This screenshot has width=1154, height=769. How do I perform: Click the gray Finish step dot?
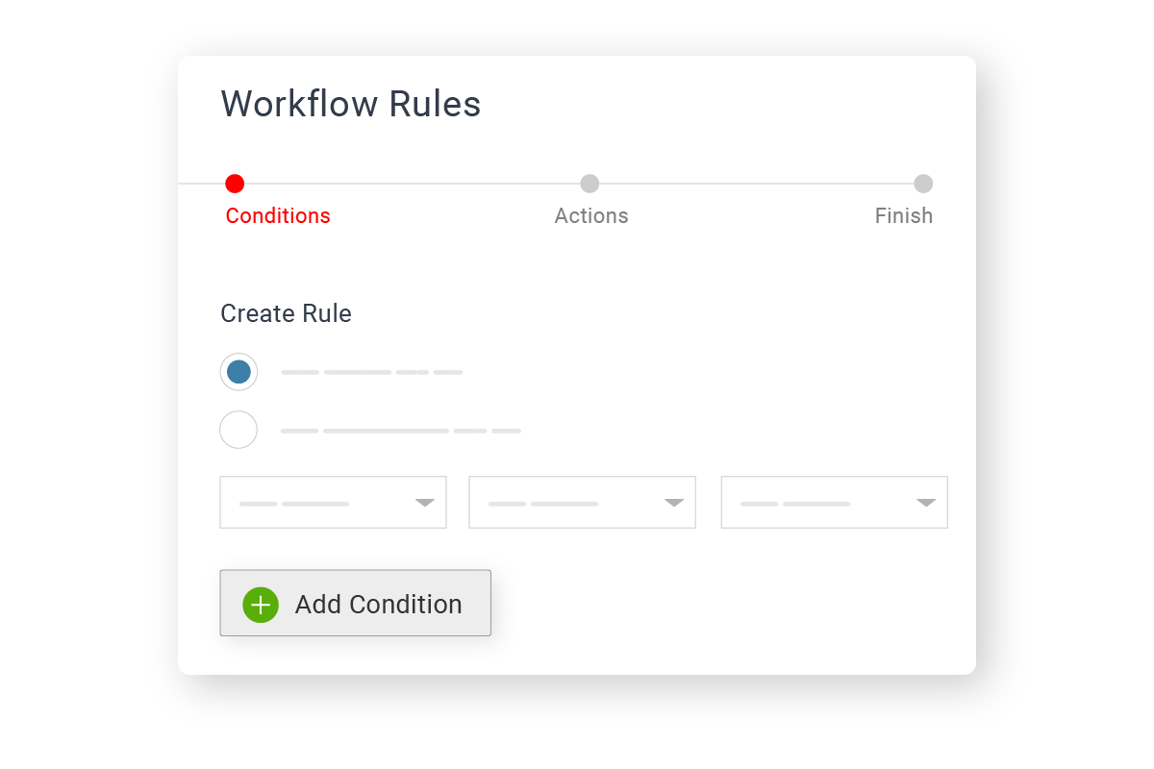click(923, 184)
